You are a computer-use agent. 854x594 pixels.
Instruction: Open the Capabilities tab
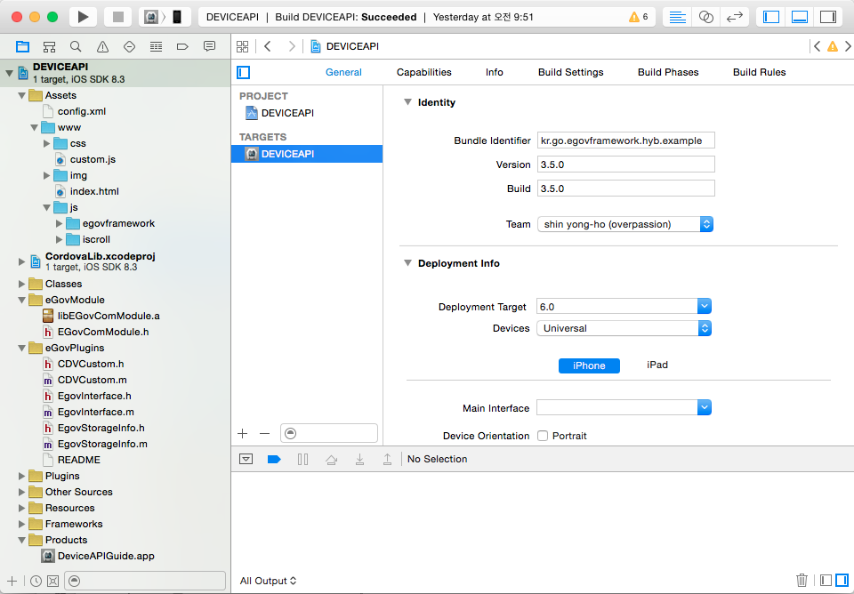[x=423, y=72]
